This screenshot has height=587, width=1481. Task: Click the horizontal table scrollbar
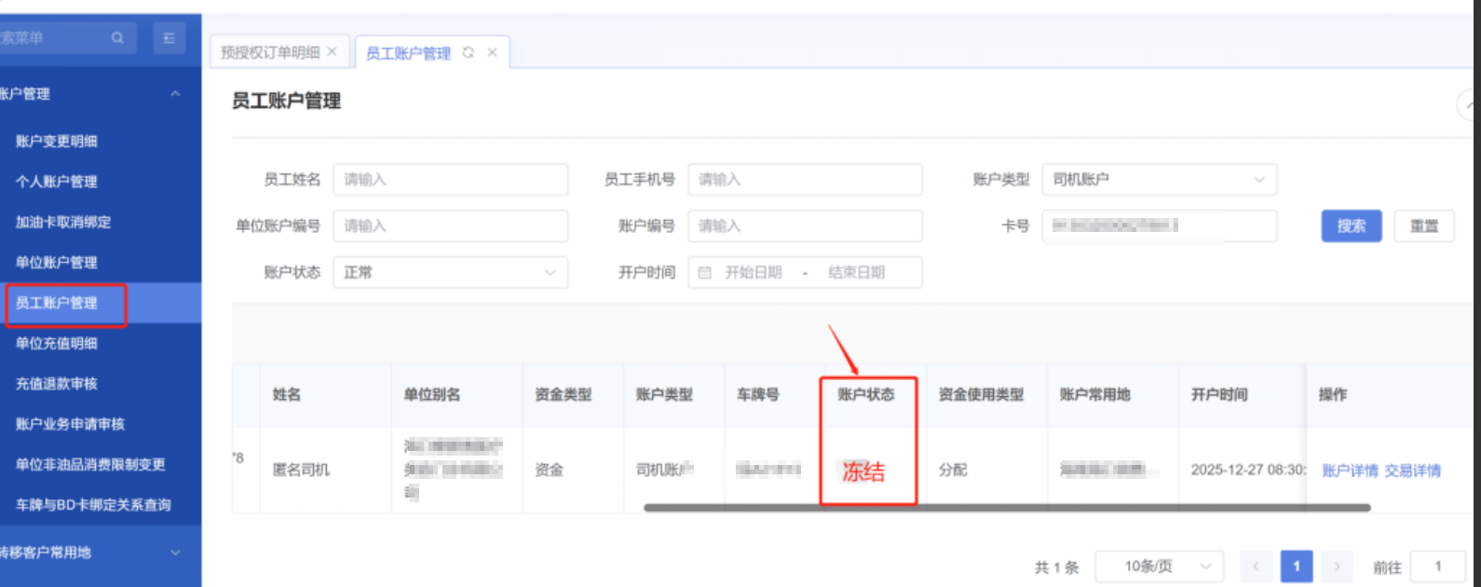(1006, 508)
